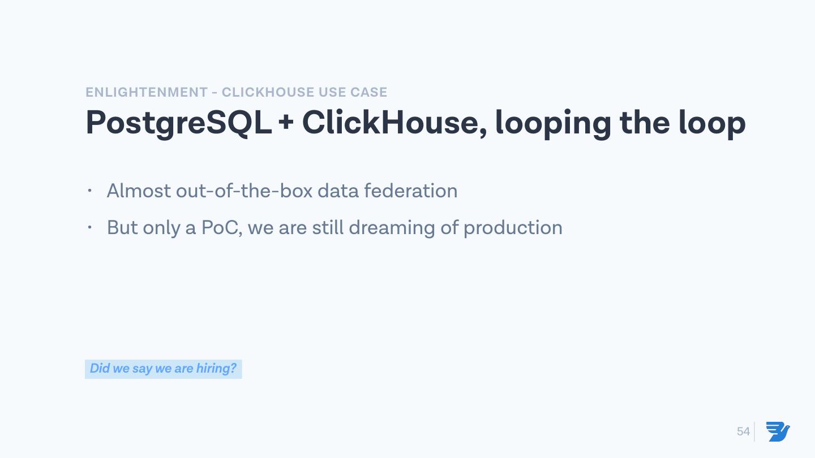The height and width of the screenshot is (458, 815).
Task: Click the word "data" in the first bullet
Action: pyautogui.click(x=338, y=191)
